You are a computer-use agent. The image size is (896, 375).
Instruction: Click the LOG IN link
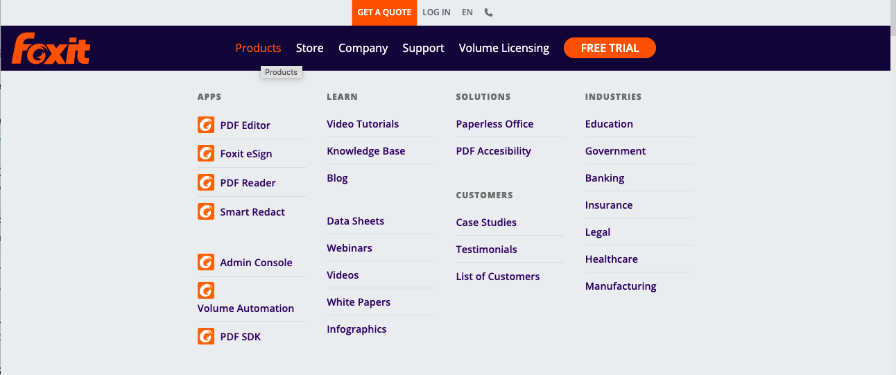click(436, 12)
